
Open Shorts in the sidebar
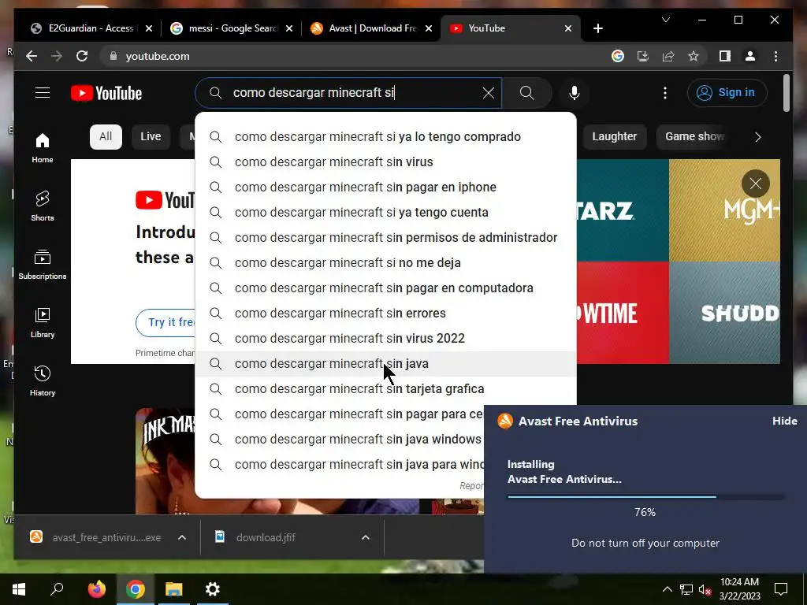pos(43,206)
